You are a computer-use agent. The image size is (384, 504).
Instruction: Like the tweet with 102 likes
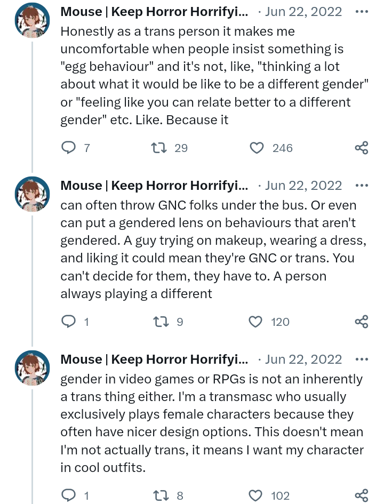point(257,495)
